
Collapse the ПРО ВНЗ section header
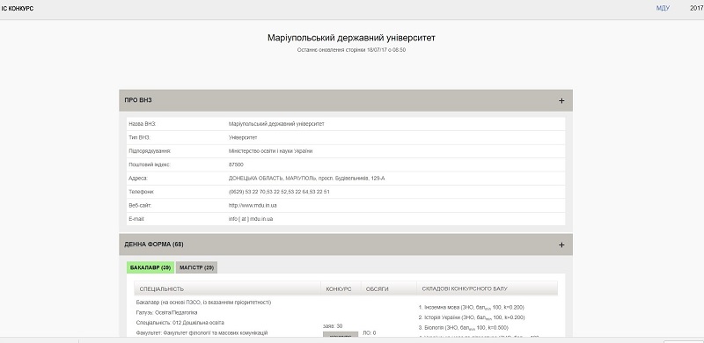[x=346, y=100]
